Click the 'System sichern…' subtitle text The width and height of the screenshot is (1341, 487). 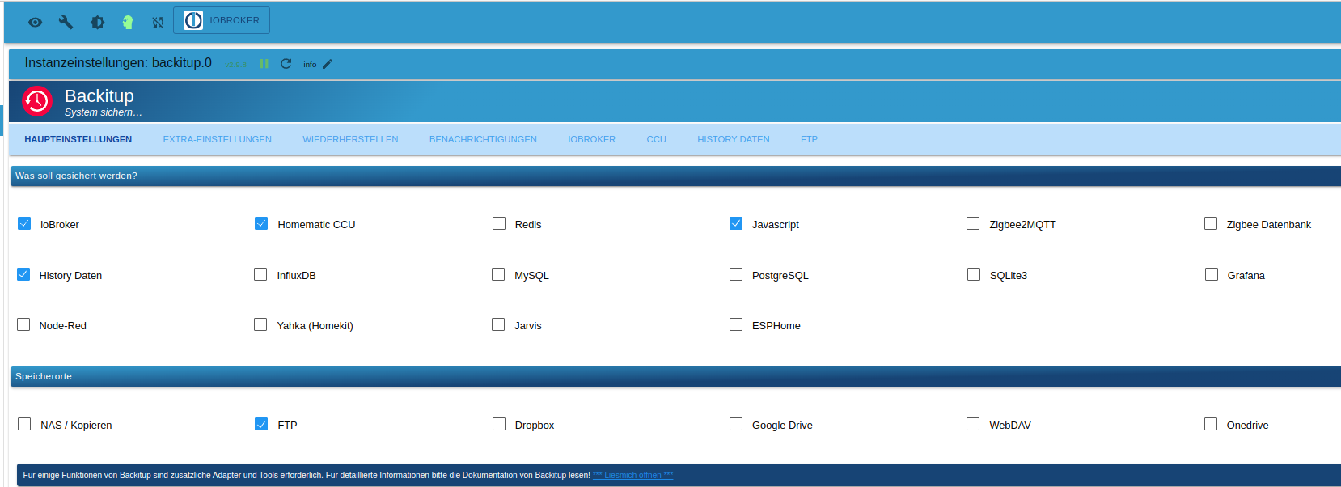[103, 112]
